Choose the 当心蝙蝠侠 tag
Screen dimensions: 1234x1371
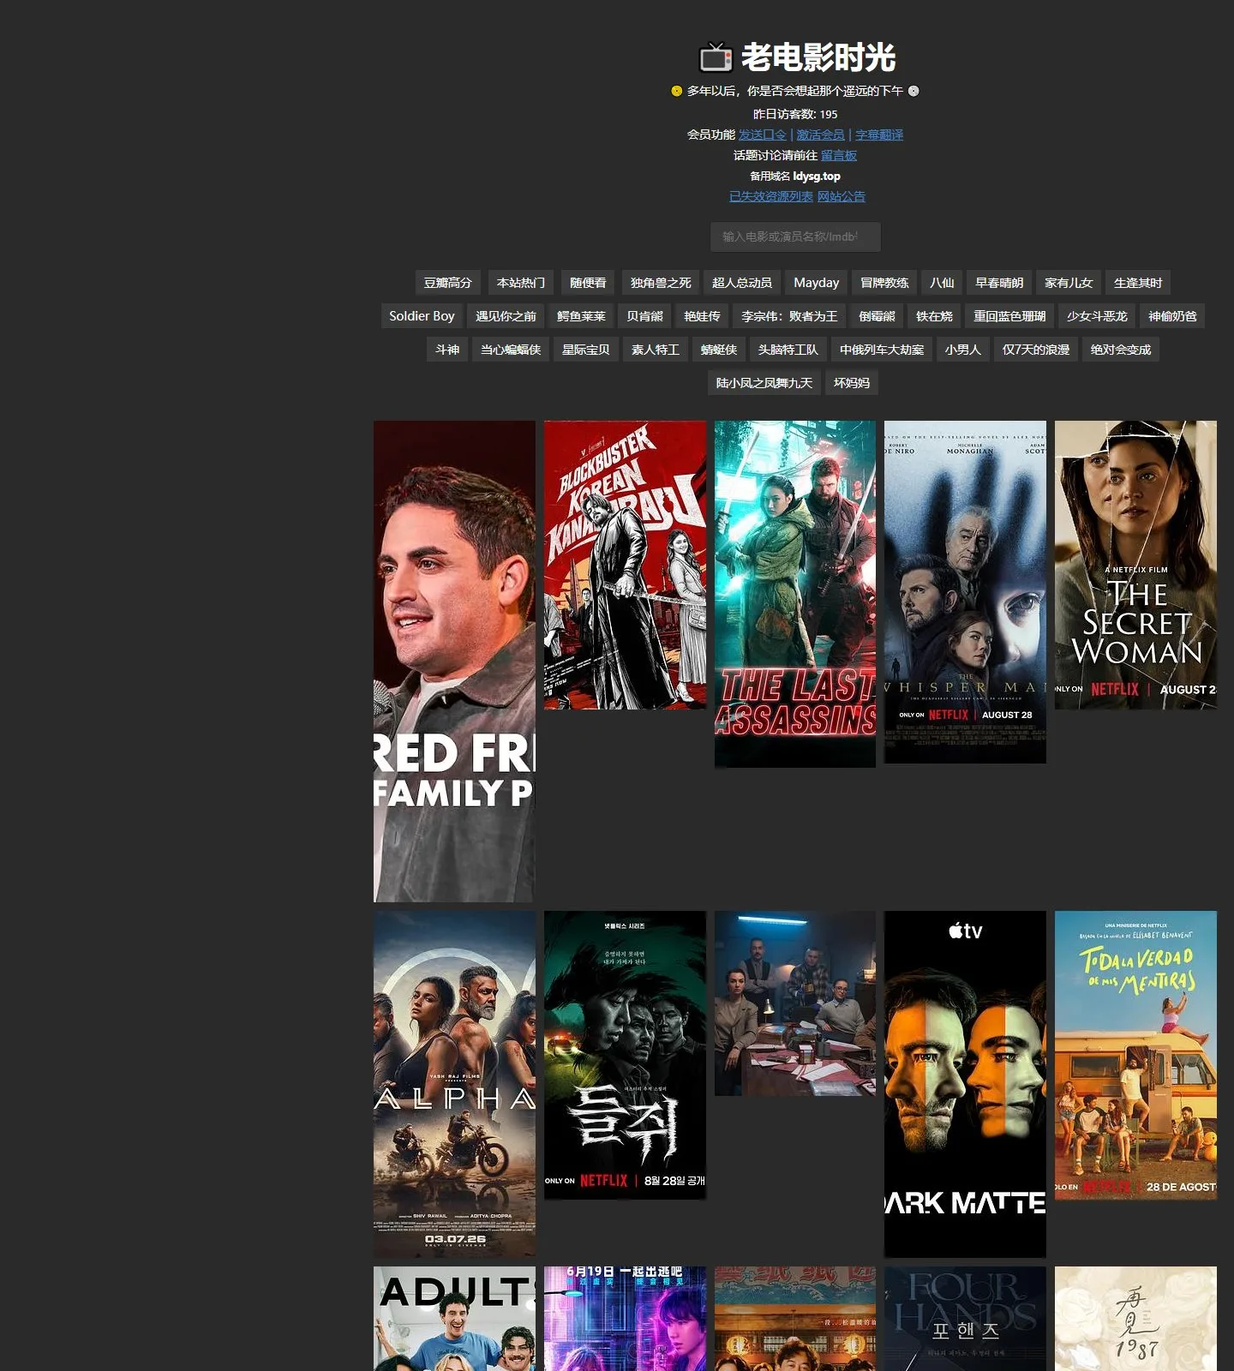coord(511,350)
